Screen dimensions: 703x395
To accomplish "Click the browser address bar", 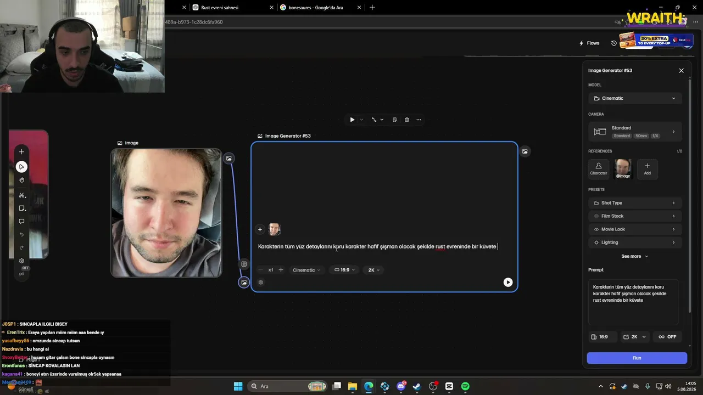I will point(384,22).
